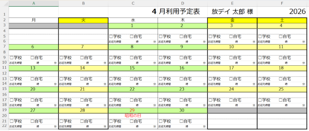Click the date cell showing 22
Image resolution: width=309 pixels, height=131 pixels.
coord(133,89)
